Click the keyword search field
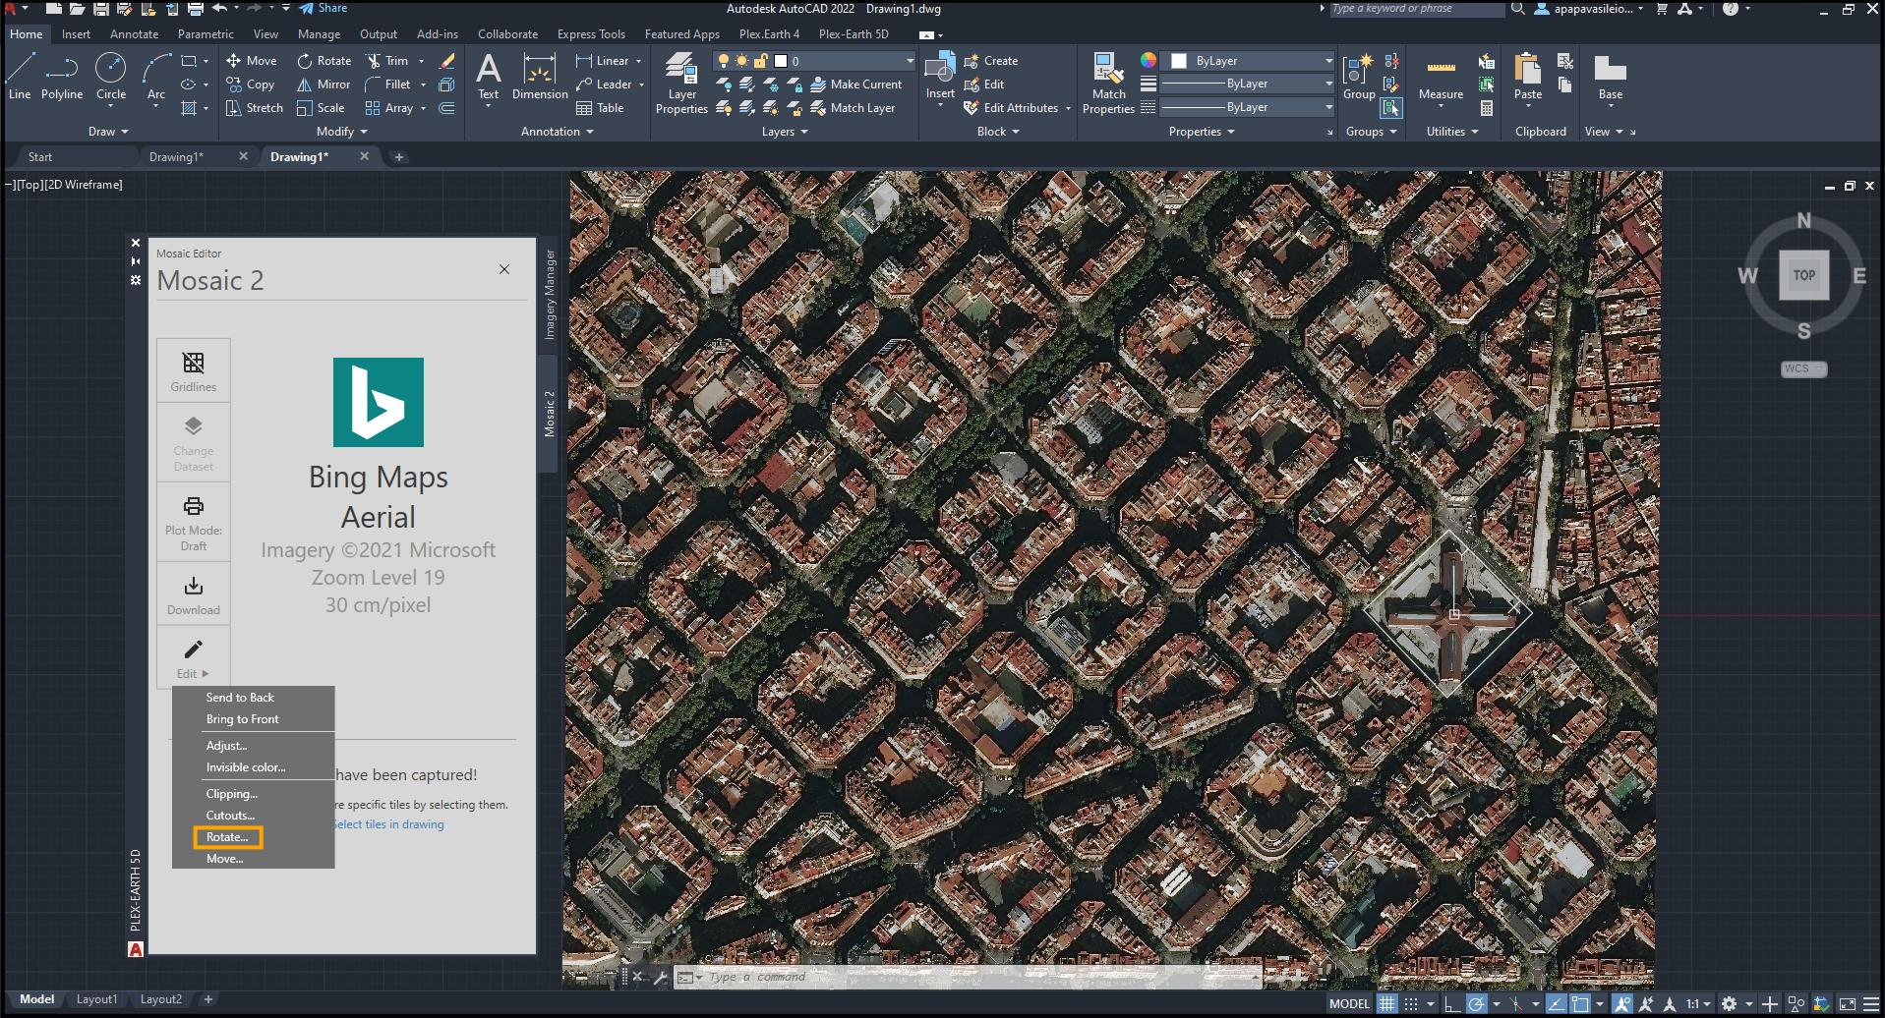The width and height of the screenshot is (1885, 1018). 1418,9
